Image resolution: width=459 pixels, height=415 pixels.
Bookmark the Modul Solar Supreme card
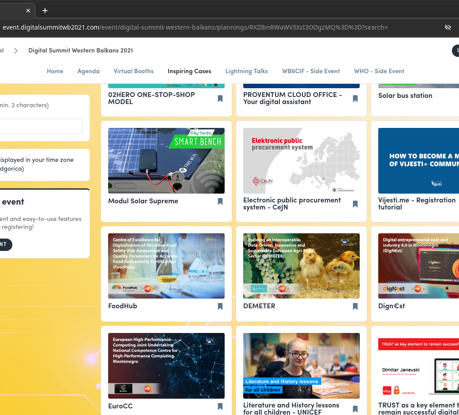click(220, 201)
